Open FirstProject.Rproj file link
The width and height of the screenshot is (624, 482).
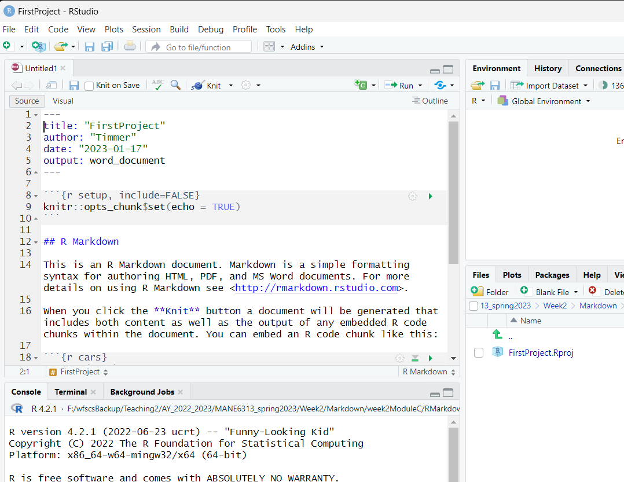(541, 352)
